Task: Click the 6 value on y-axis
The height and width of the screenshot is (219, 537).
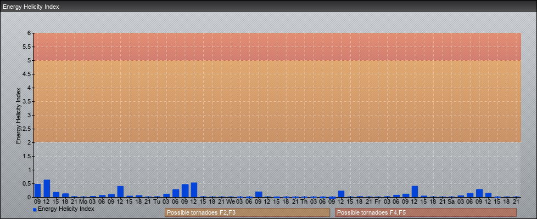Action: coord(30,33)
